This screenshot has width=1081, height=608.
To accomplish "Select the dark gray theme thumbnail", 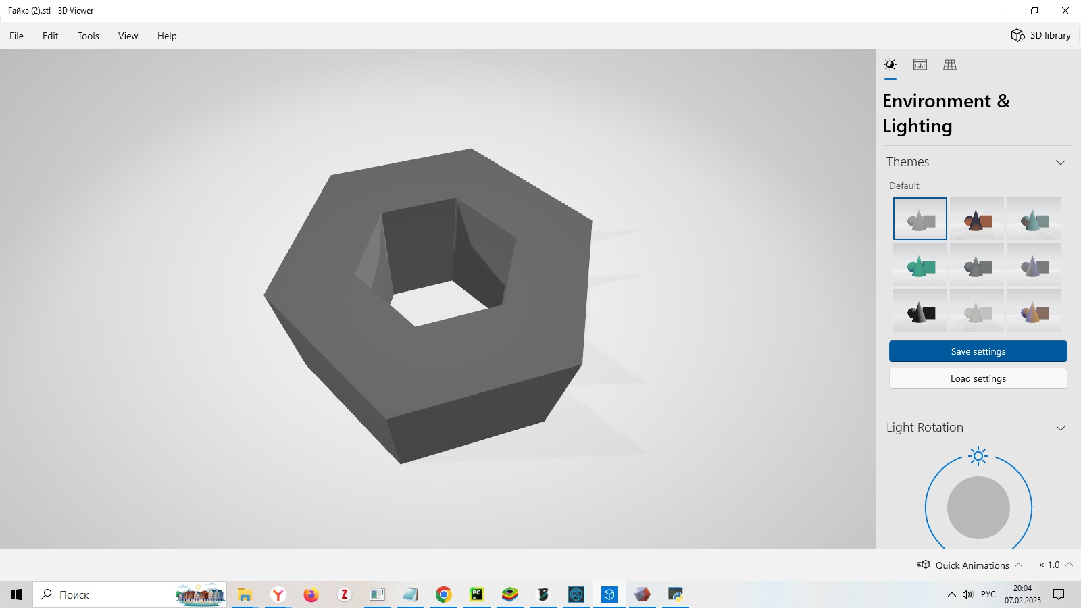I will 977,265.
